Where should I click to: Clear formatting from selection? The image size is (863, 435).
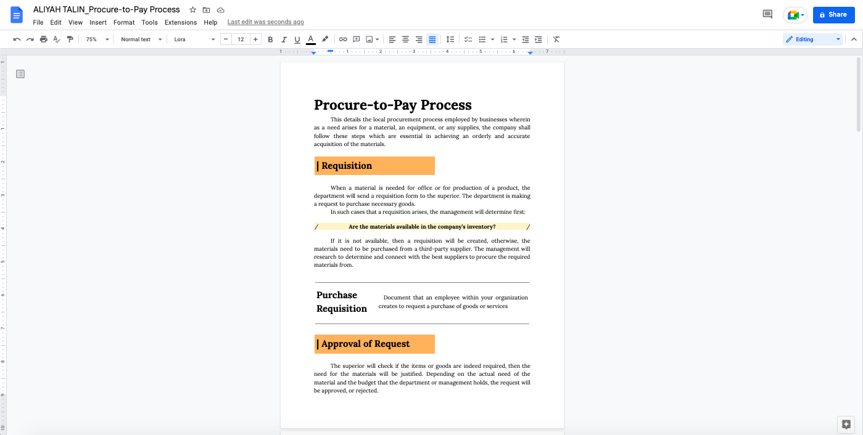(x=556, y=39)
